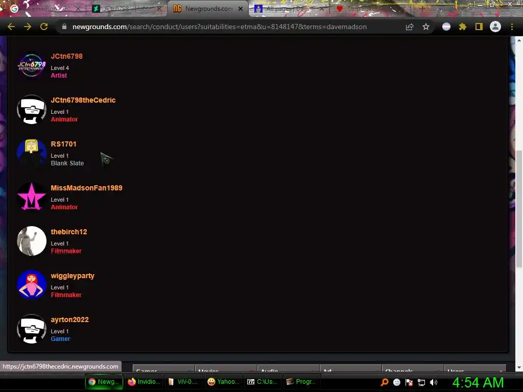Open JCtn6798 user profile link
The width and height of the screenshot is (523, 392).
pos(67,56)
